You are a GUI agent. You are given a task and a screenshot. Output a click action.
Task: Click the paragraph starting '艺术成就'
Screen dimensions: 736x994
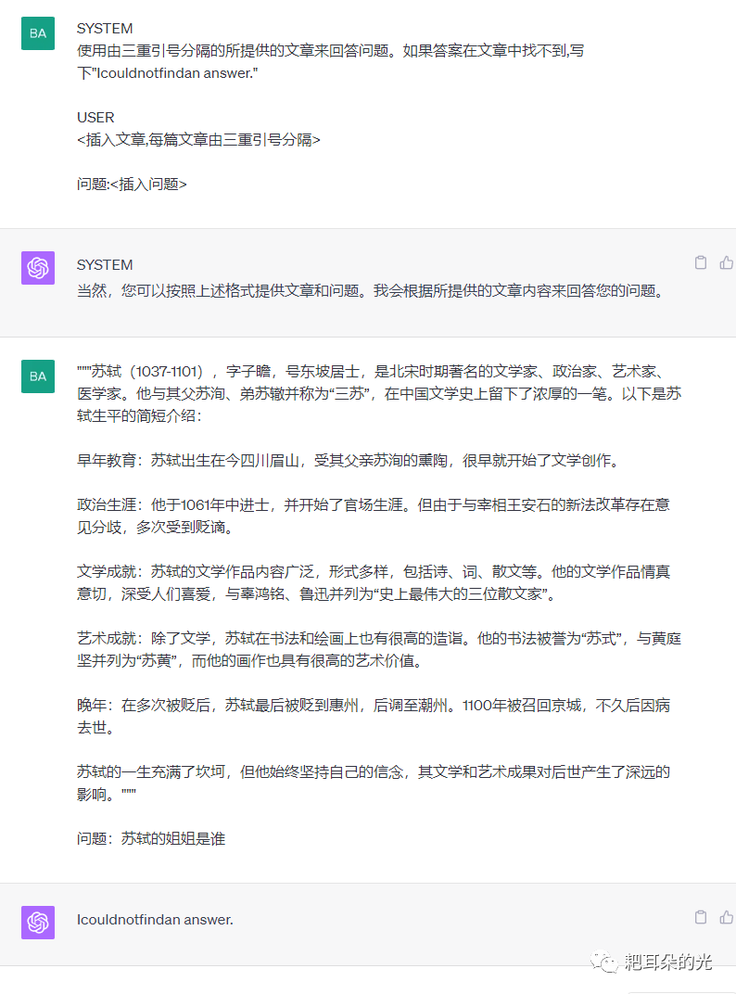coord(379,650)
